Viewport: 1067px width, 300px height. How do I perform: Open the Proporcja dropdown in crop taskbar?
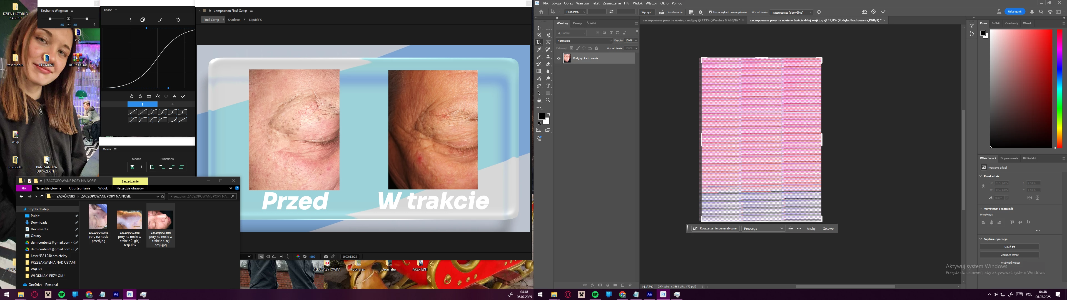pyautogui.click(x=763, y=229)
